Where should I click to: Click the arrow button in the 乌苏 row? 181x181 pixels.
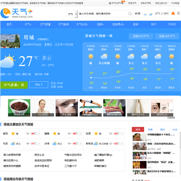click(x=39, y=144)
